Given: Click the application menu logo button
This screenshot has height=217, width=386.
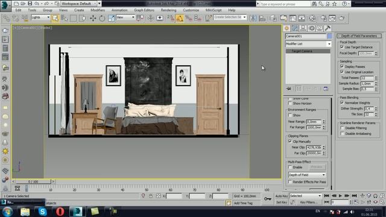Looking at the screenshot, I should [5, 5].
